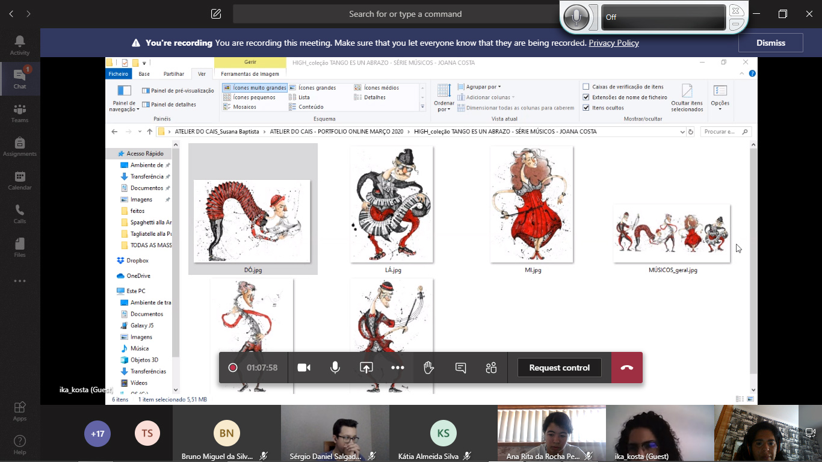
Task: Open the Activity feed in Teams sidebar
Action: pyautogui.click(x=20, y=45)
